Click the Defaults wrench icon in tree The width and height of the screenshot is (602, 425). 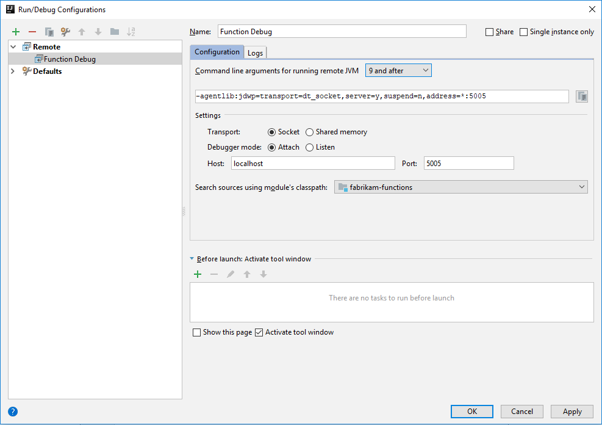point(26,71)
